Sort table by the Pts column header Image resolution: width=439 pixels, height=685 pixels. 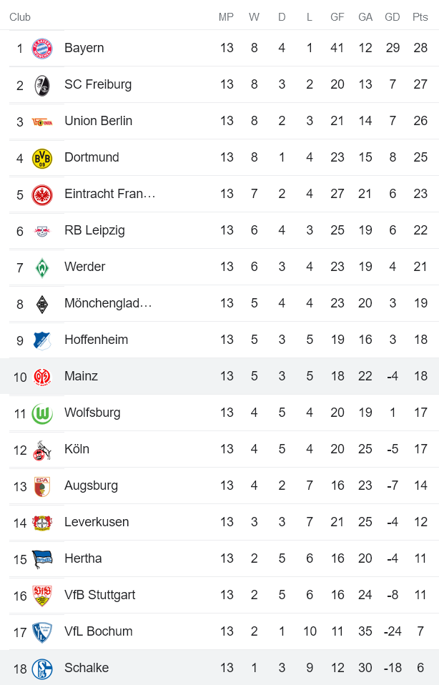[420, 16]
